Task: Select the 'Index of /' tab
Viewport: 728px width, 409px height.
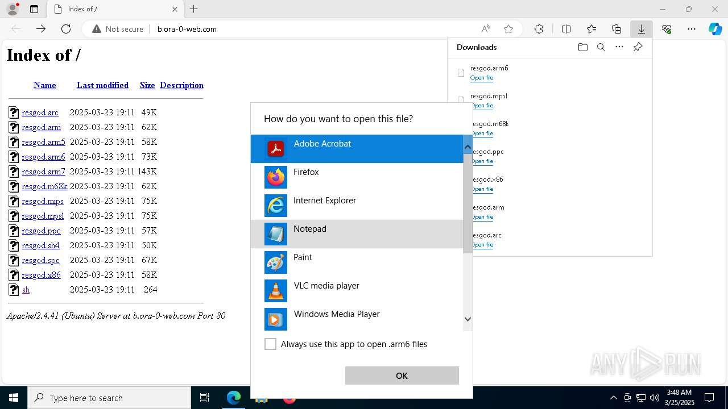Action: [115, 9]
